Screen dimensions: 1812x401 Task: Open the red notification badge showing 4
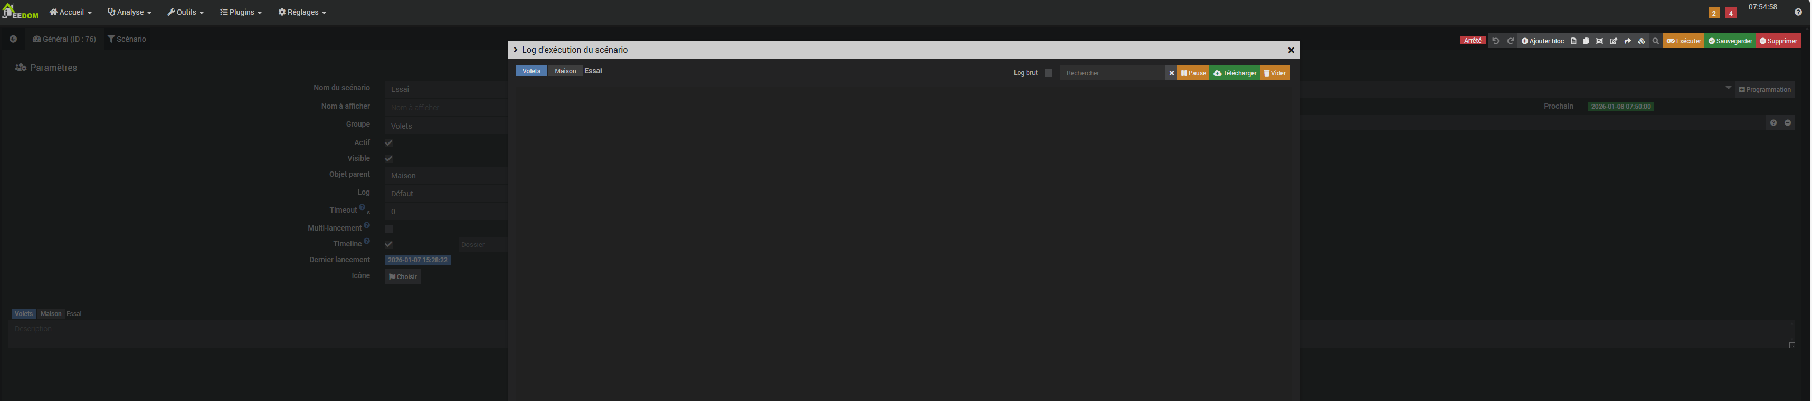[x=1731, y=13]
